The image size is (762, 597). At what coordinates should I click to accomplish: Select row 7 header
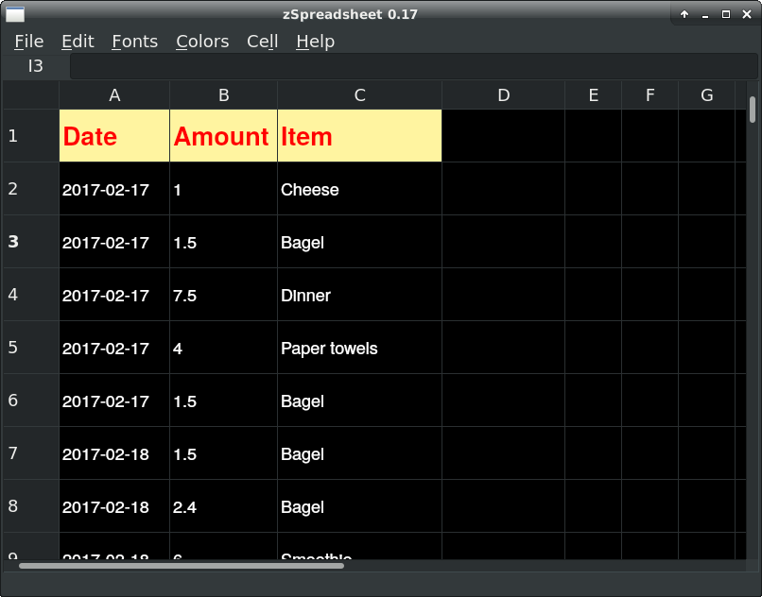click(x=31, y=453)
